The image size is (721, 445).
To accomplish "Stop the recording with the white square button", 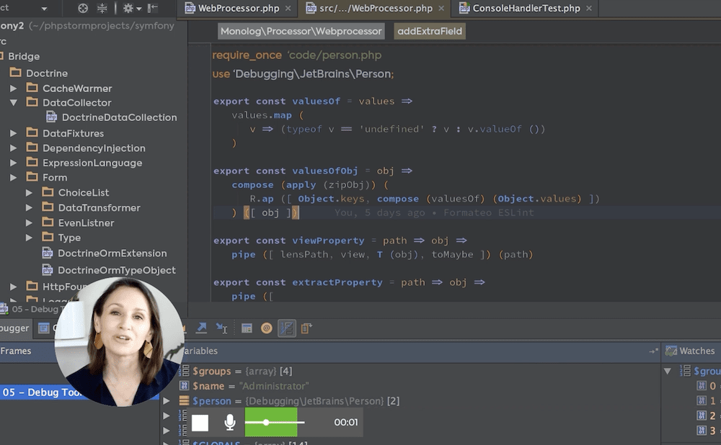I will [200, 423].
